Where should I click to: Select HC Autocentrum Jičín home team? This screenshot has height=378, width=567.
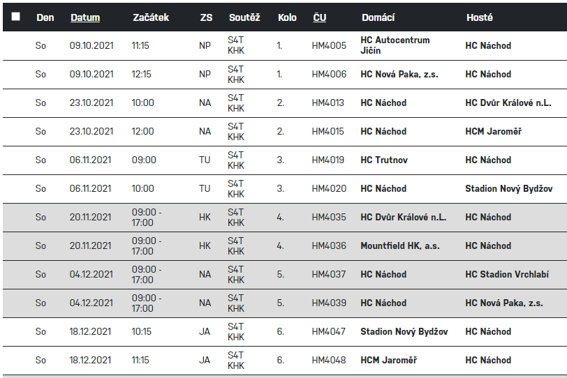[395, 45]
